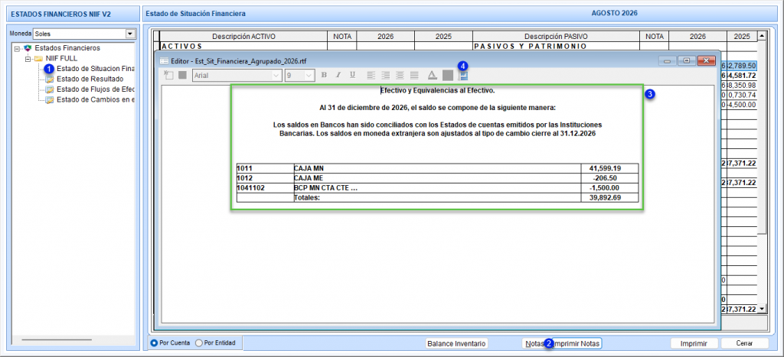Image resolution: width=784 pixels, height=357 pixels.
Task: Click the Imprimir Notas button
Action: point(577,343)
